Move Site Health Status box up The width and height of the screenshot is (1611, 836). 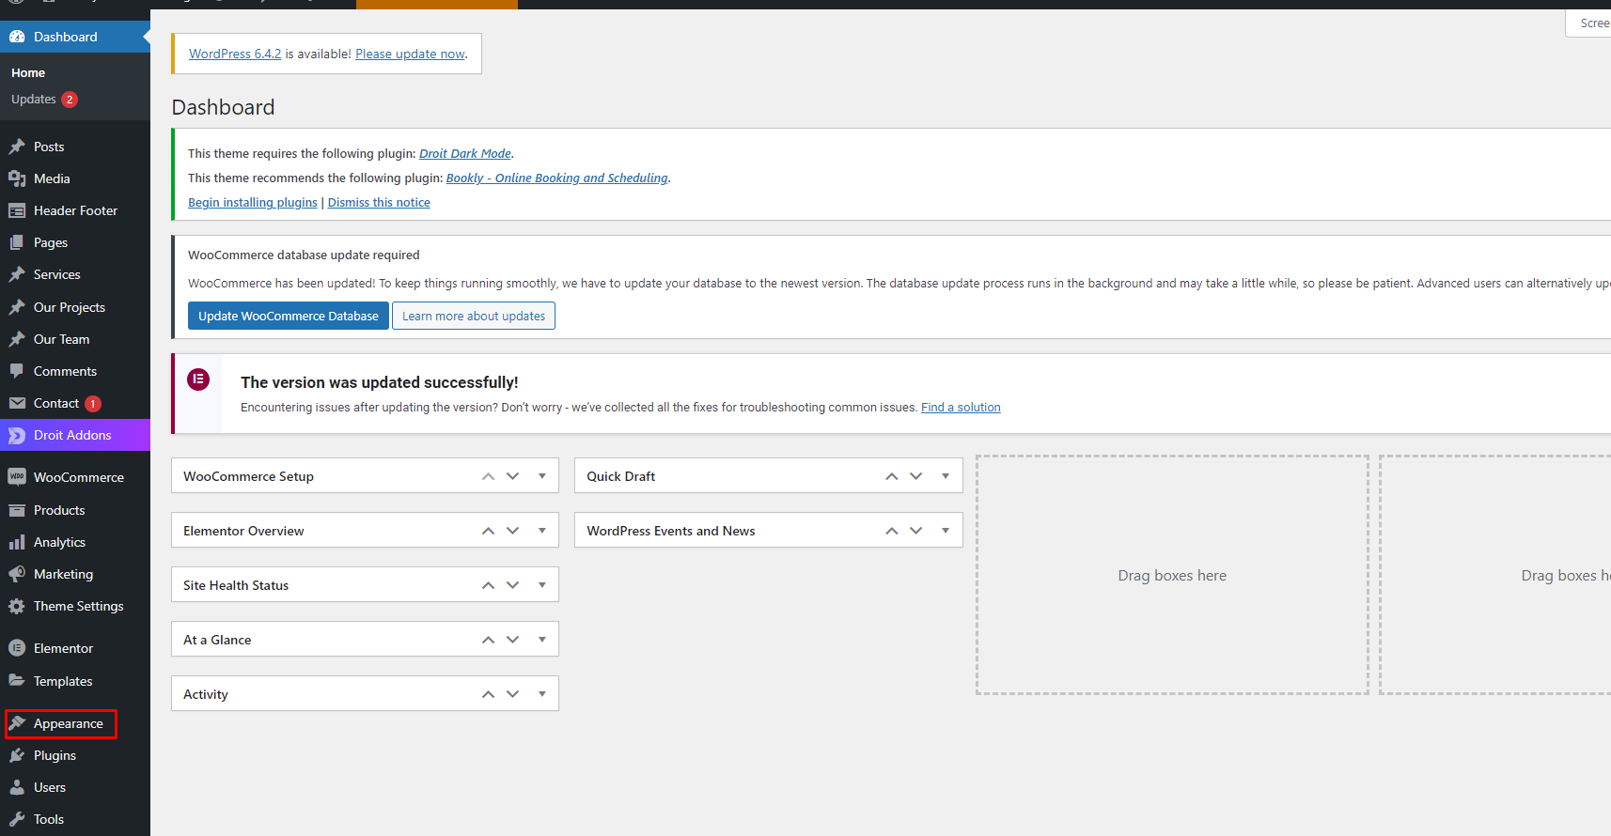click(488, 585)
